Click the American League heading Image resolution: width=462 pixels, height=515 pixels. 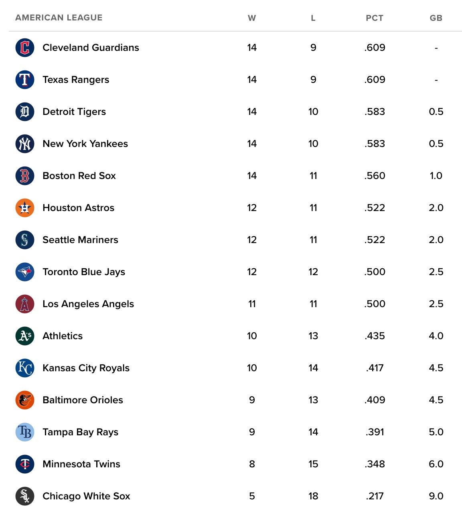point(59,18)
